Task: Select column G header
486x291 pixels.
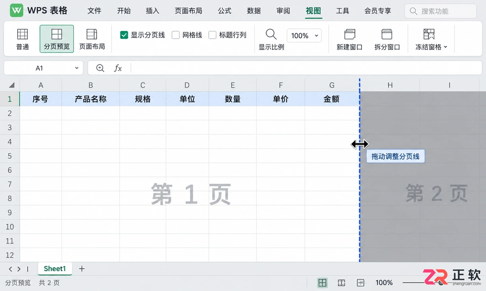Action: [332, 85]
